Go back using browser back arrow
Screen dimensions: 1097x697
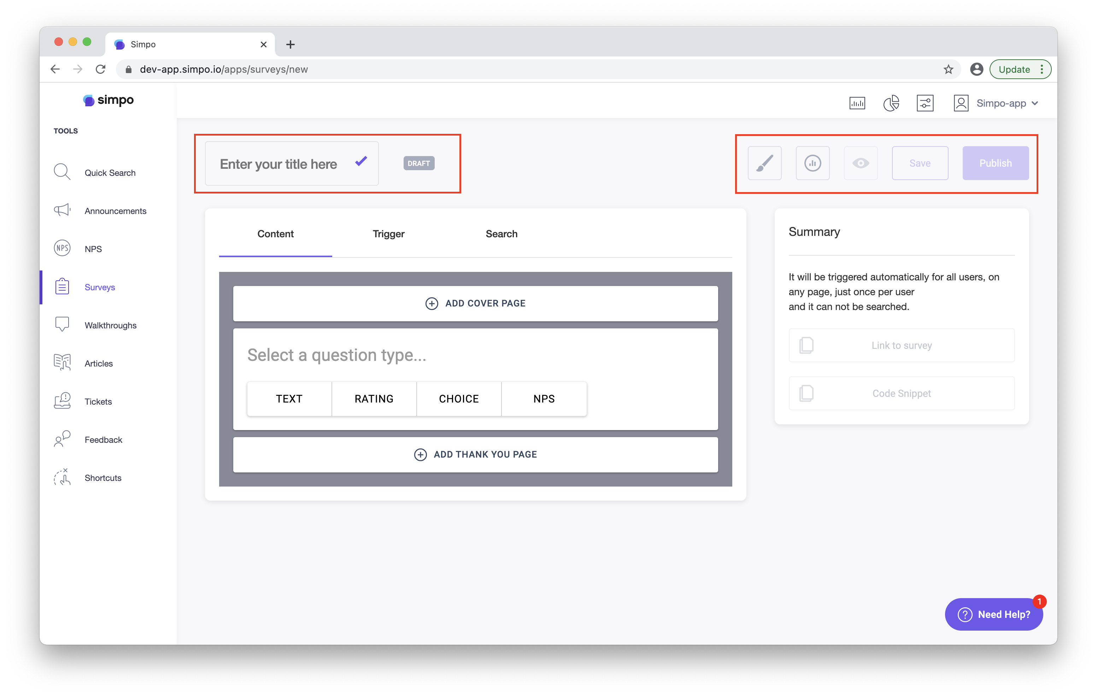pos(55,69)
